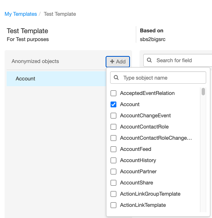Click the AccountHistory label

pyautogui.click(x=138, y=160)
